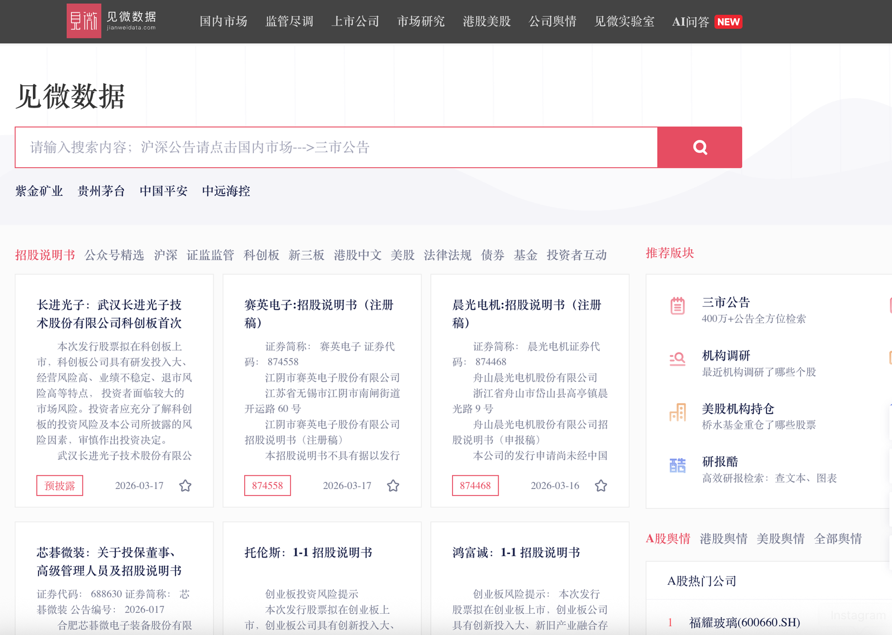Star the 赛英电子 prospectus card
The image size is (892, 635).
(394, 486)
